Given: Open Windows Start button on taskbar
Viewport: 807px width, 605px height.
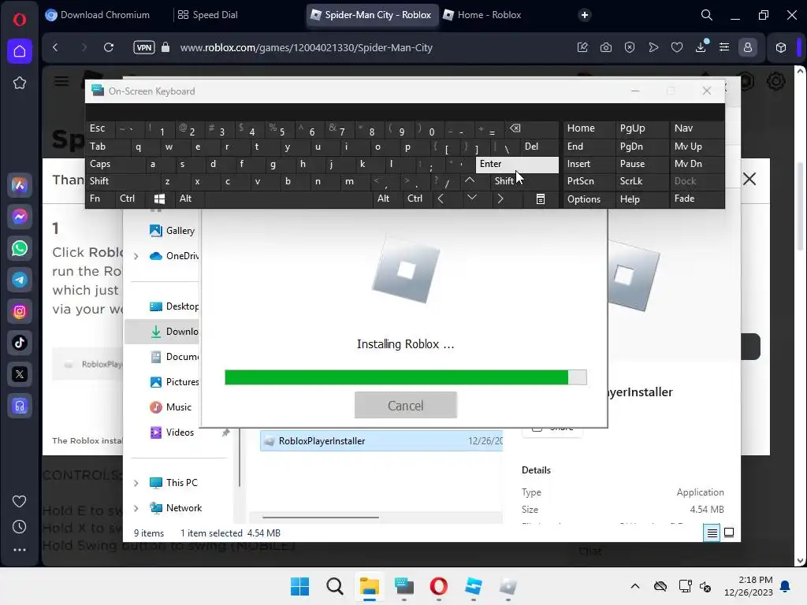Looking at the screenshot, I should (x=299, y=586).
